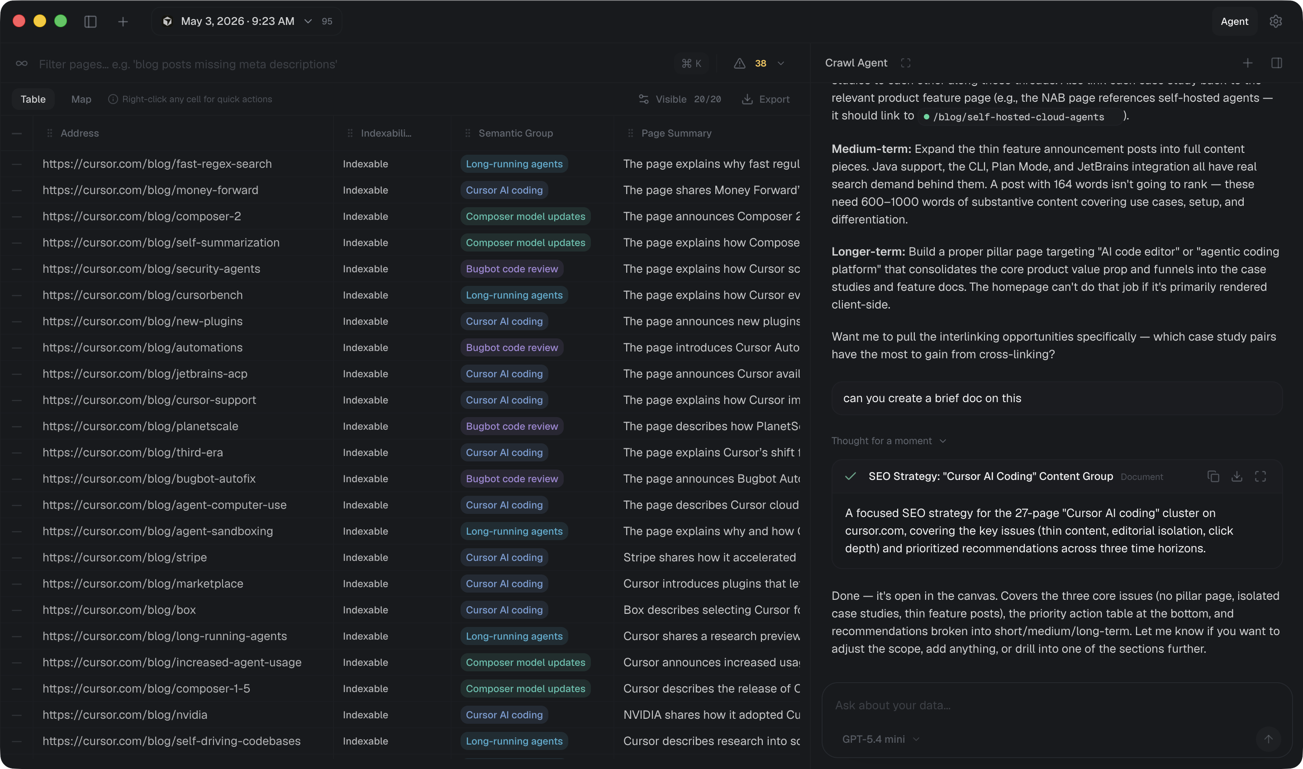This screenshot has height=769, width=1303.
Task: Send message with the arrow button
Action: (x=1268, y=739)
